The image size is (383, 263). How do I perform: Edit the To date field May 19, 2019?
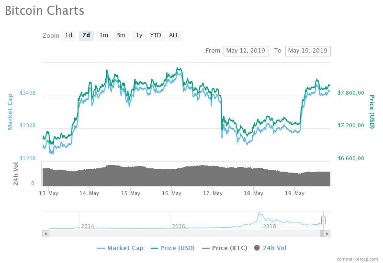308,51
